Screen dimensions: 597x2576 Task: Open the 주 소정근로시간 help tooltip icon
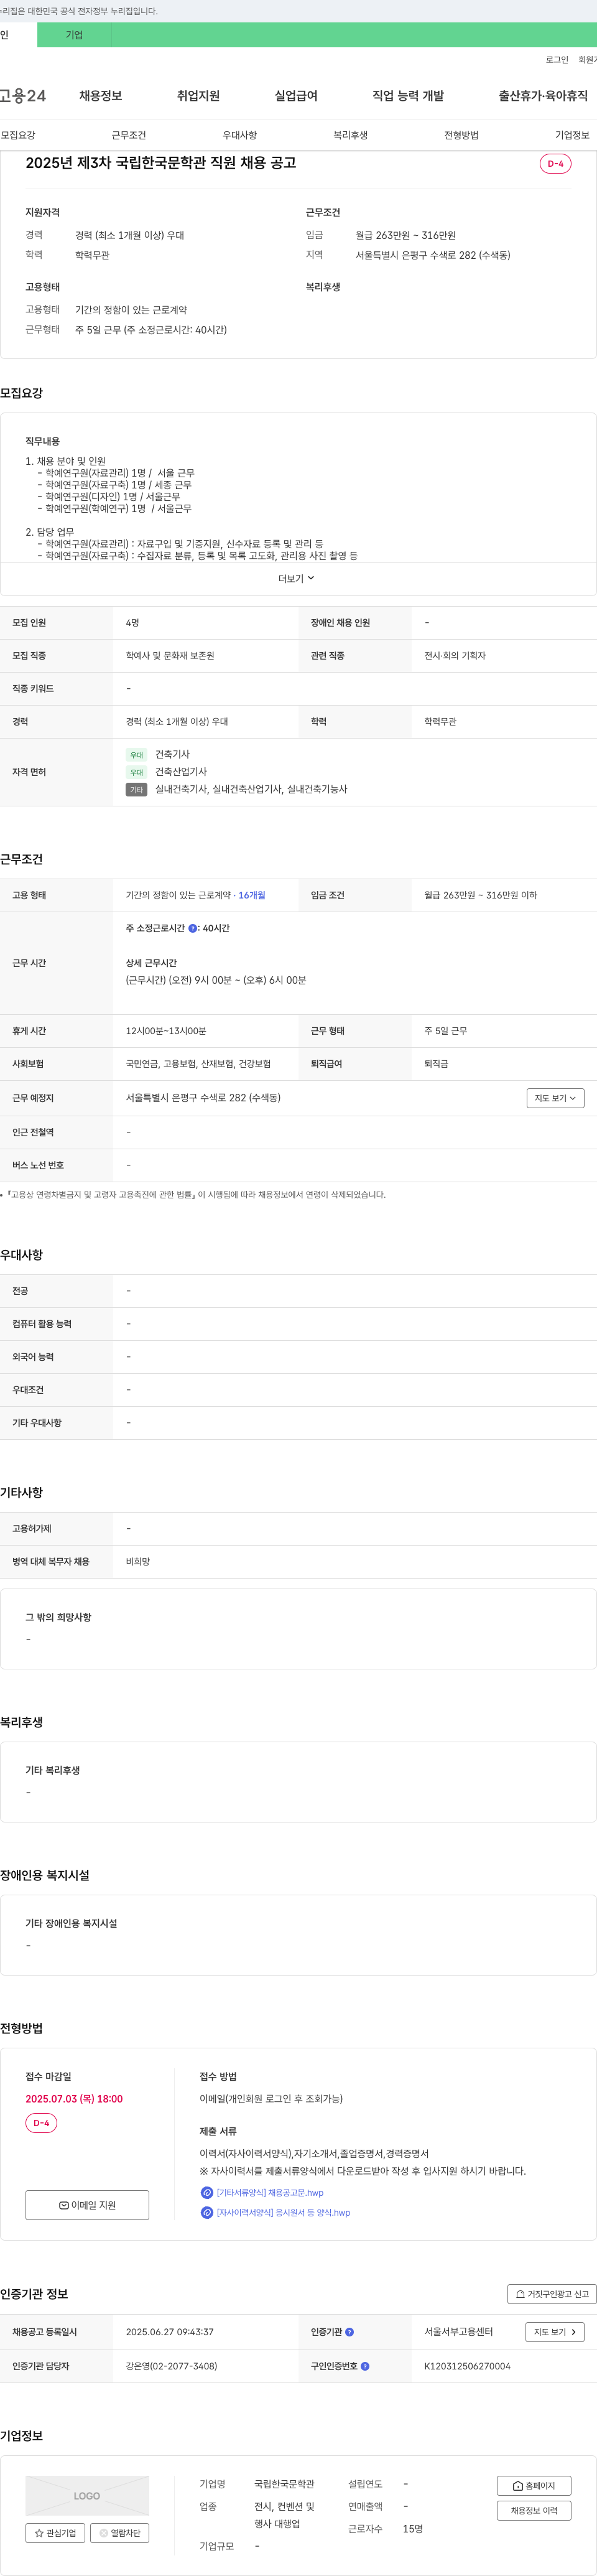[193, 928]
